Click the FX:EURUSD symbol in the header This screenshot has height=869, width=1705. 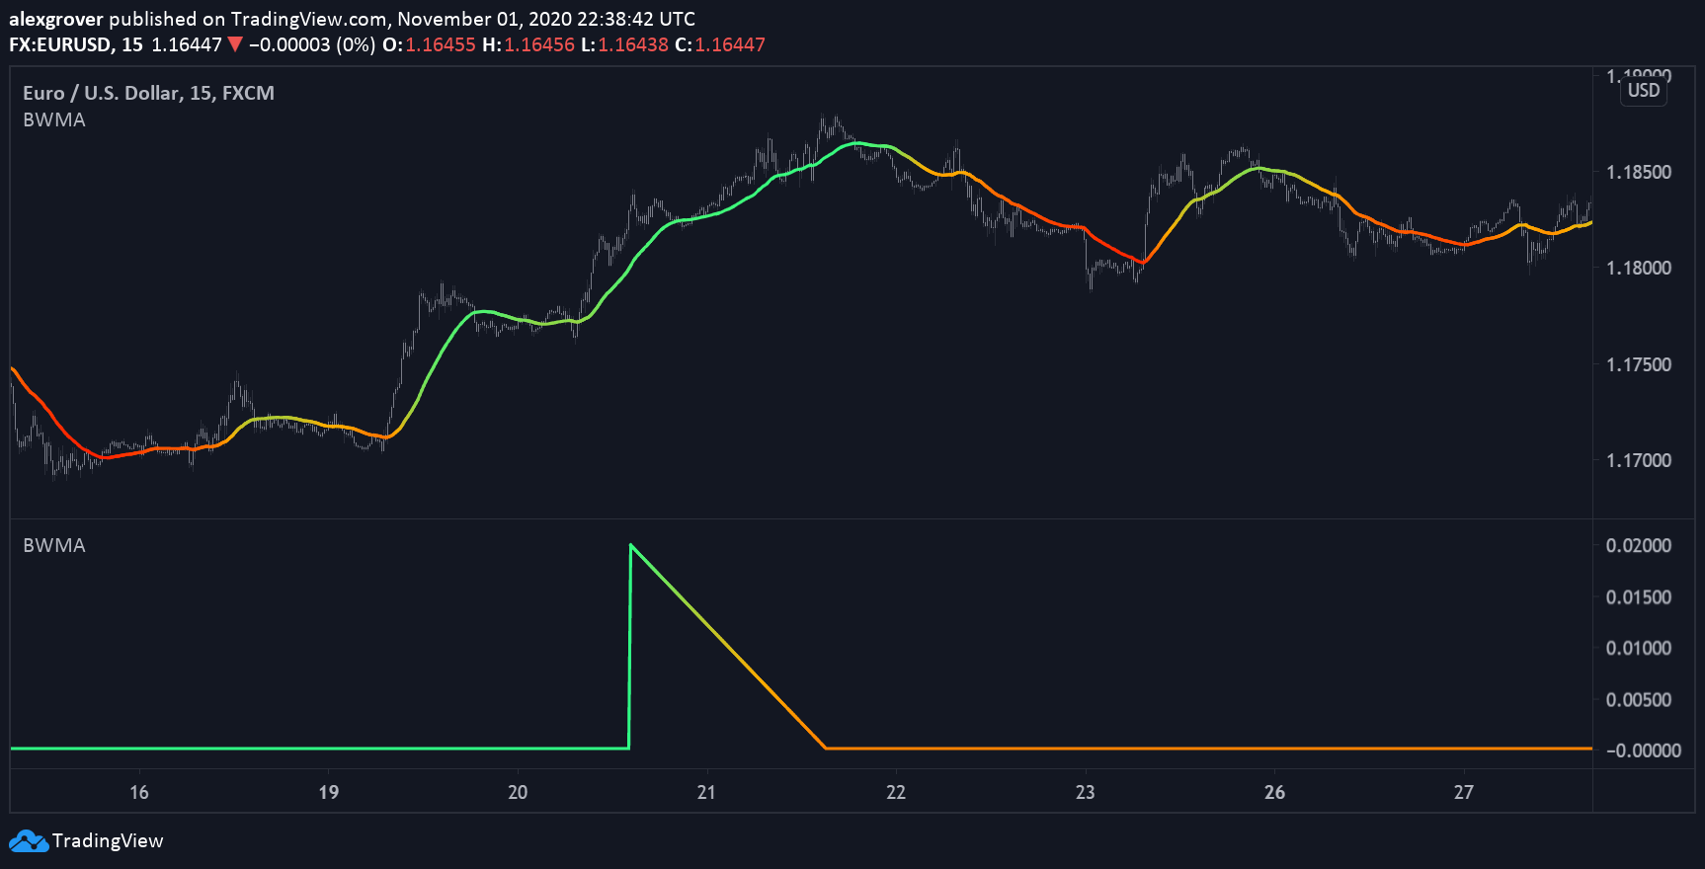coord(61,44)
